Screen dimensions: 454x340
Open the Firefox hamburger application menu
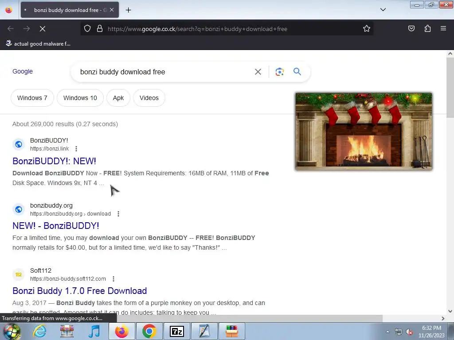pyautogui.click(x=443, y=29)
